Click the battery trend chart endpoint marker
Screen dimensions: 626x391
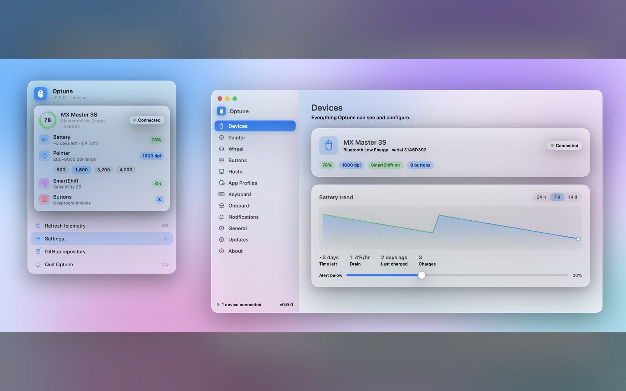point(578,239)
